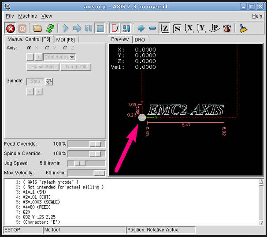
Task: Click Position: Relative Actual status field
Action: tap(161, 230)
